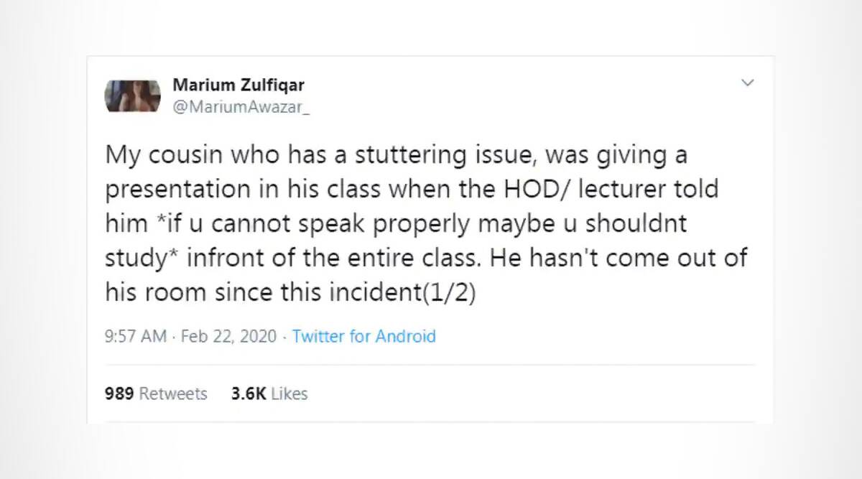
Task: Click the 9:57 AM timestamp
Action: tap(136, 336)
